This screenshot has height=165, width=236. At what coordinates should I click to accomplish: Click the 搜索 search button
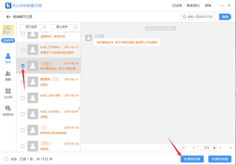(225, 17)
